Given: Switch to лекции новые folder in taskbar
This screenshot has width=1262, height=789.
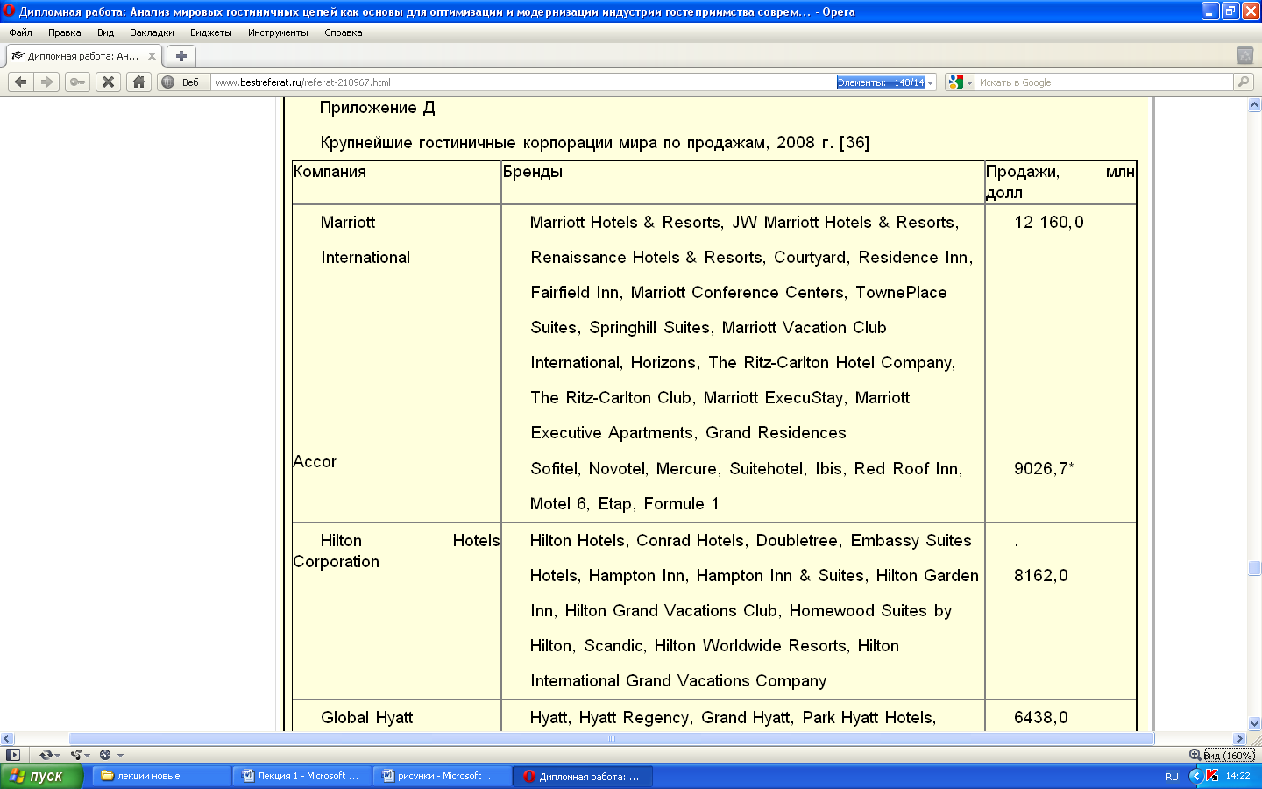Looking at the screenshot, I should (x=162, y=776).
